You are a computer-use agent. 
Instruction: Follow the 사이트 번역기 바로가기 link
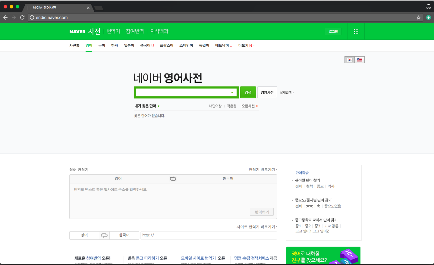pos(257,227)
